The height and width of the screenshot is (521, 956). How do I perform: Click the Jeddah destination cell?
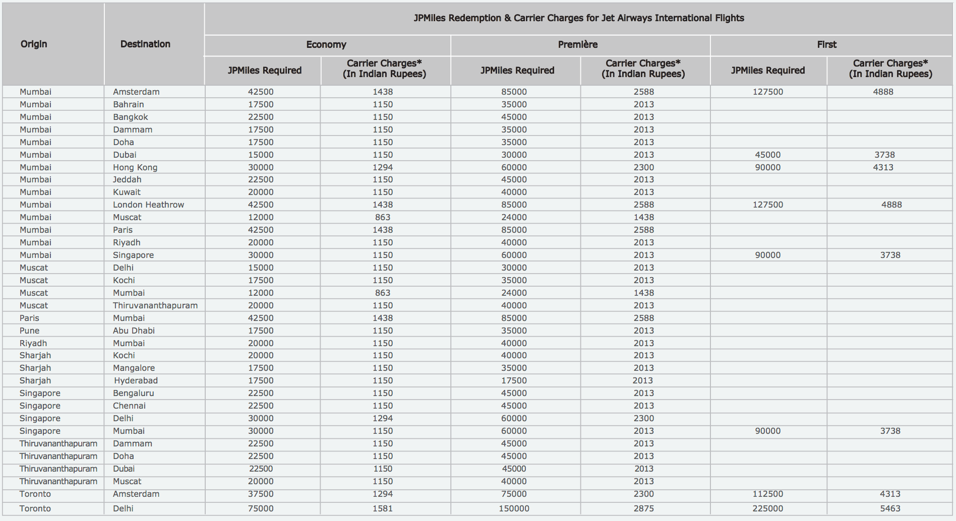point(127,179)
